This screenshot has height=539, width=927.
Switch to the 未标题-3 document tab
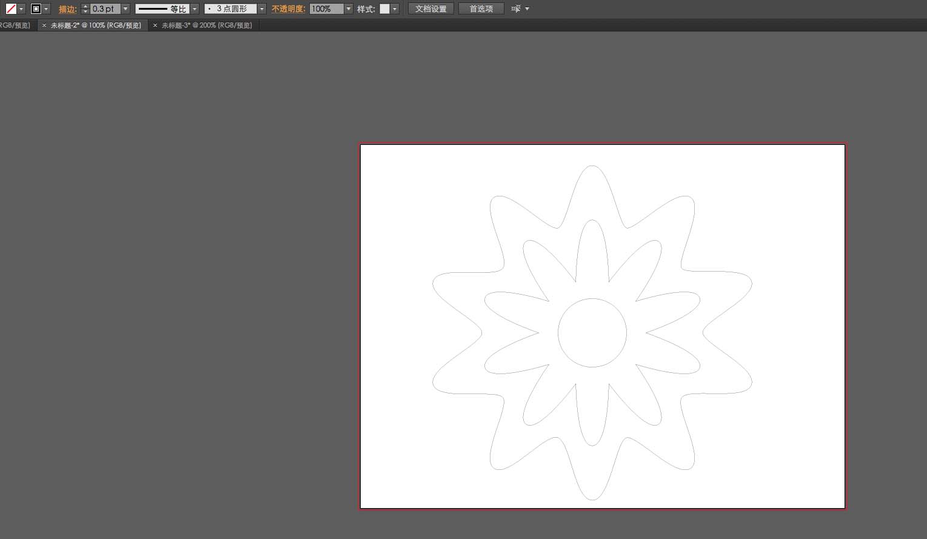pos(206,25)
